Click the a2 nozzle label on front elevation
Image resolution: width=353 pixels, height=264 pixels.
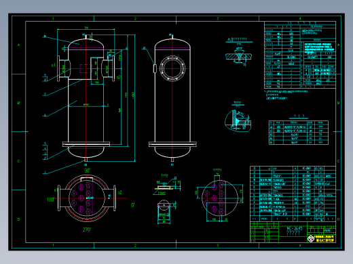[119, 77]
